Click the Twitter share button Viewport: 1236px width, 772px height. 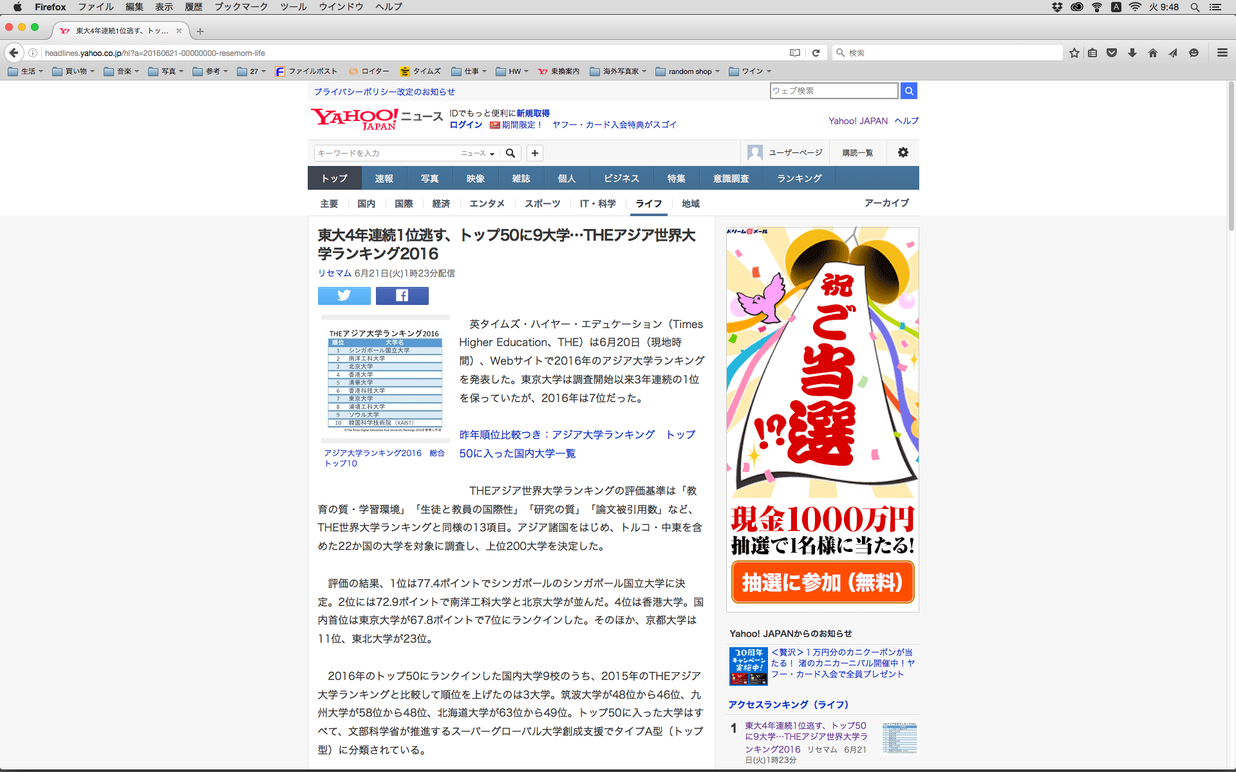point(344,295)
